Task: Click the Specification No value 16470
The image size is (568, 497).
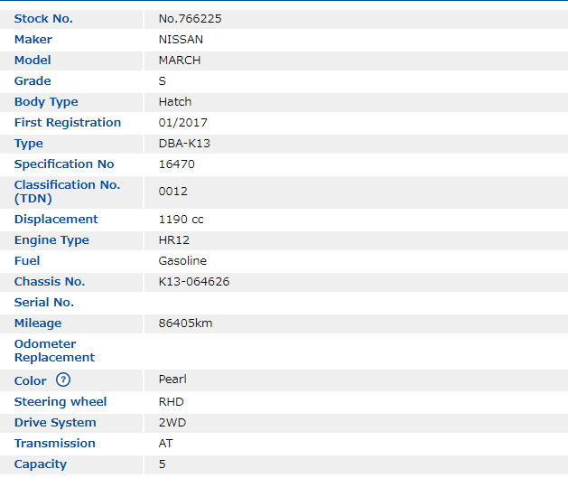Action: coord(176,164)
